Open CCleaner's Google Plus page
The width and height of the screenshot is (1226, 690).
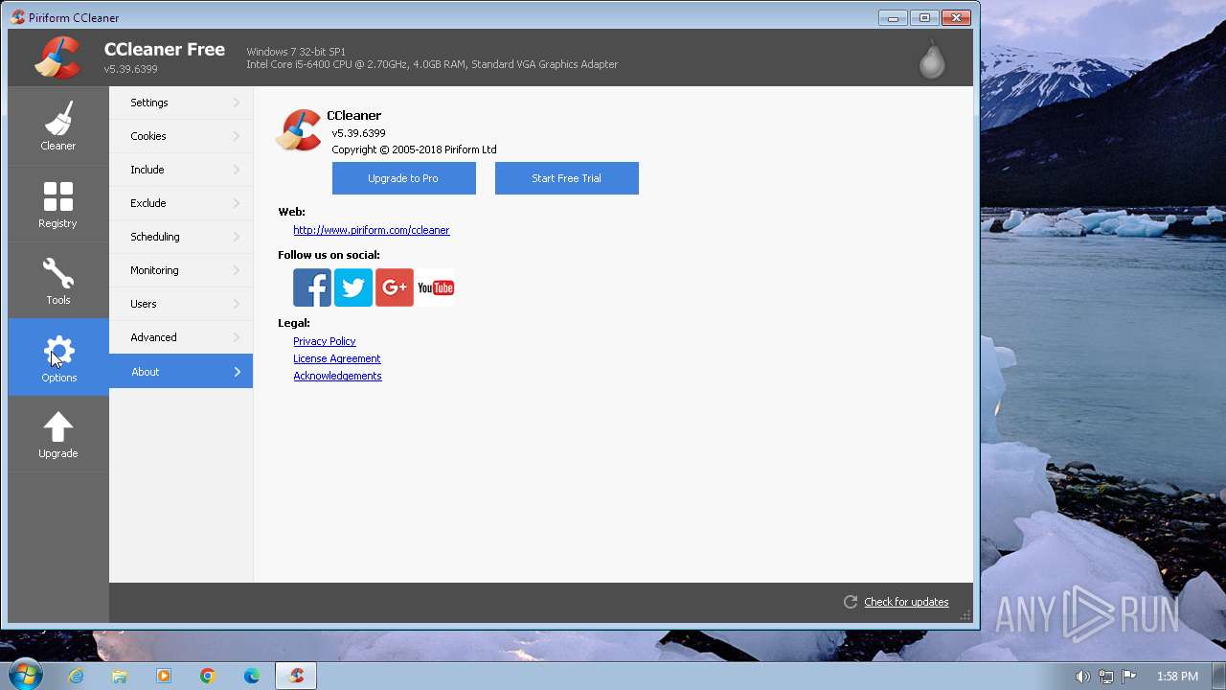(x=395, y=287)
